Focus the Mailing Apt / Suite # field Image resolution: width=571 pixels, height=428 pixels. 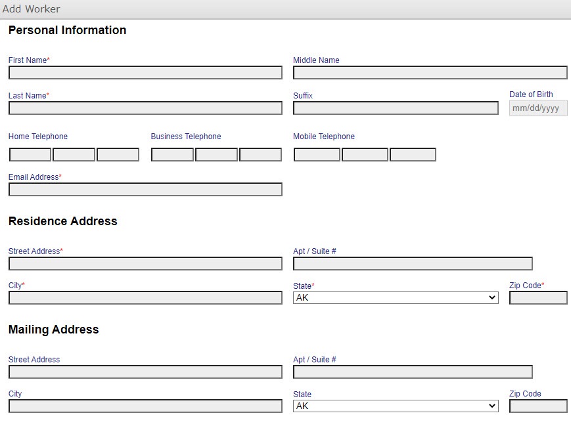click(x=413, y=372)
